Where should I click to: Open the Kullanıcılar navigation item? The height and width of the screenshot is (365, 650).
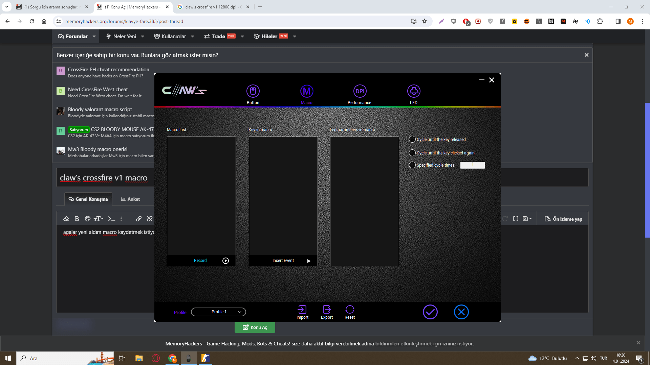tap(170, 36)
